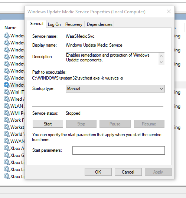The width and height of the screenshot is (186, 198).
Task: Click the gear icon beside WinHT service
Action: pyautogui.click(x=7, y=92)
